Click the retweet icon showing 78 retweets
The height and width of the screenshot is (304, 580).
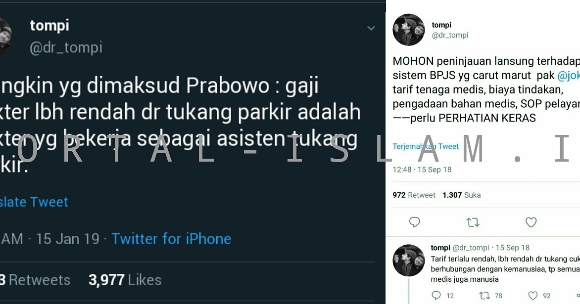484,296
